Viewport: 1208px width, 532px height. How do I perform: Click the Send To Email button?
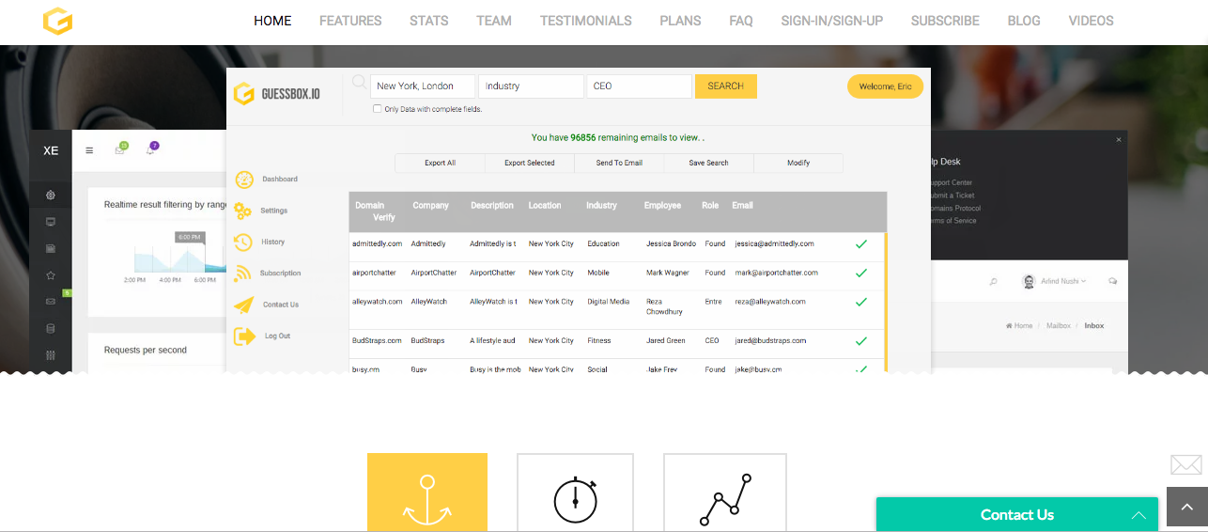click(619, 163)
